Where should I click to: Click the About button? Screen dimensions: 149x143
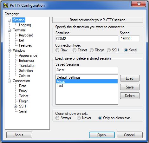click(19, 135)
